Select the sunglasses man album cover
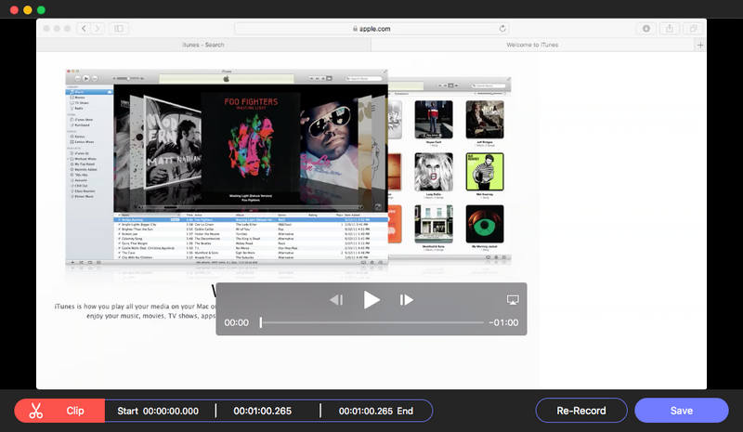Screen dimensions: 743x432 (x=329, y=141)
